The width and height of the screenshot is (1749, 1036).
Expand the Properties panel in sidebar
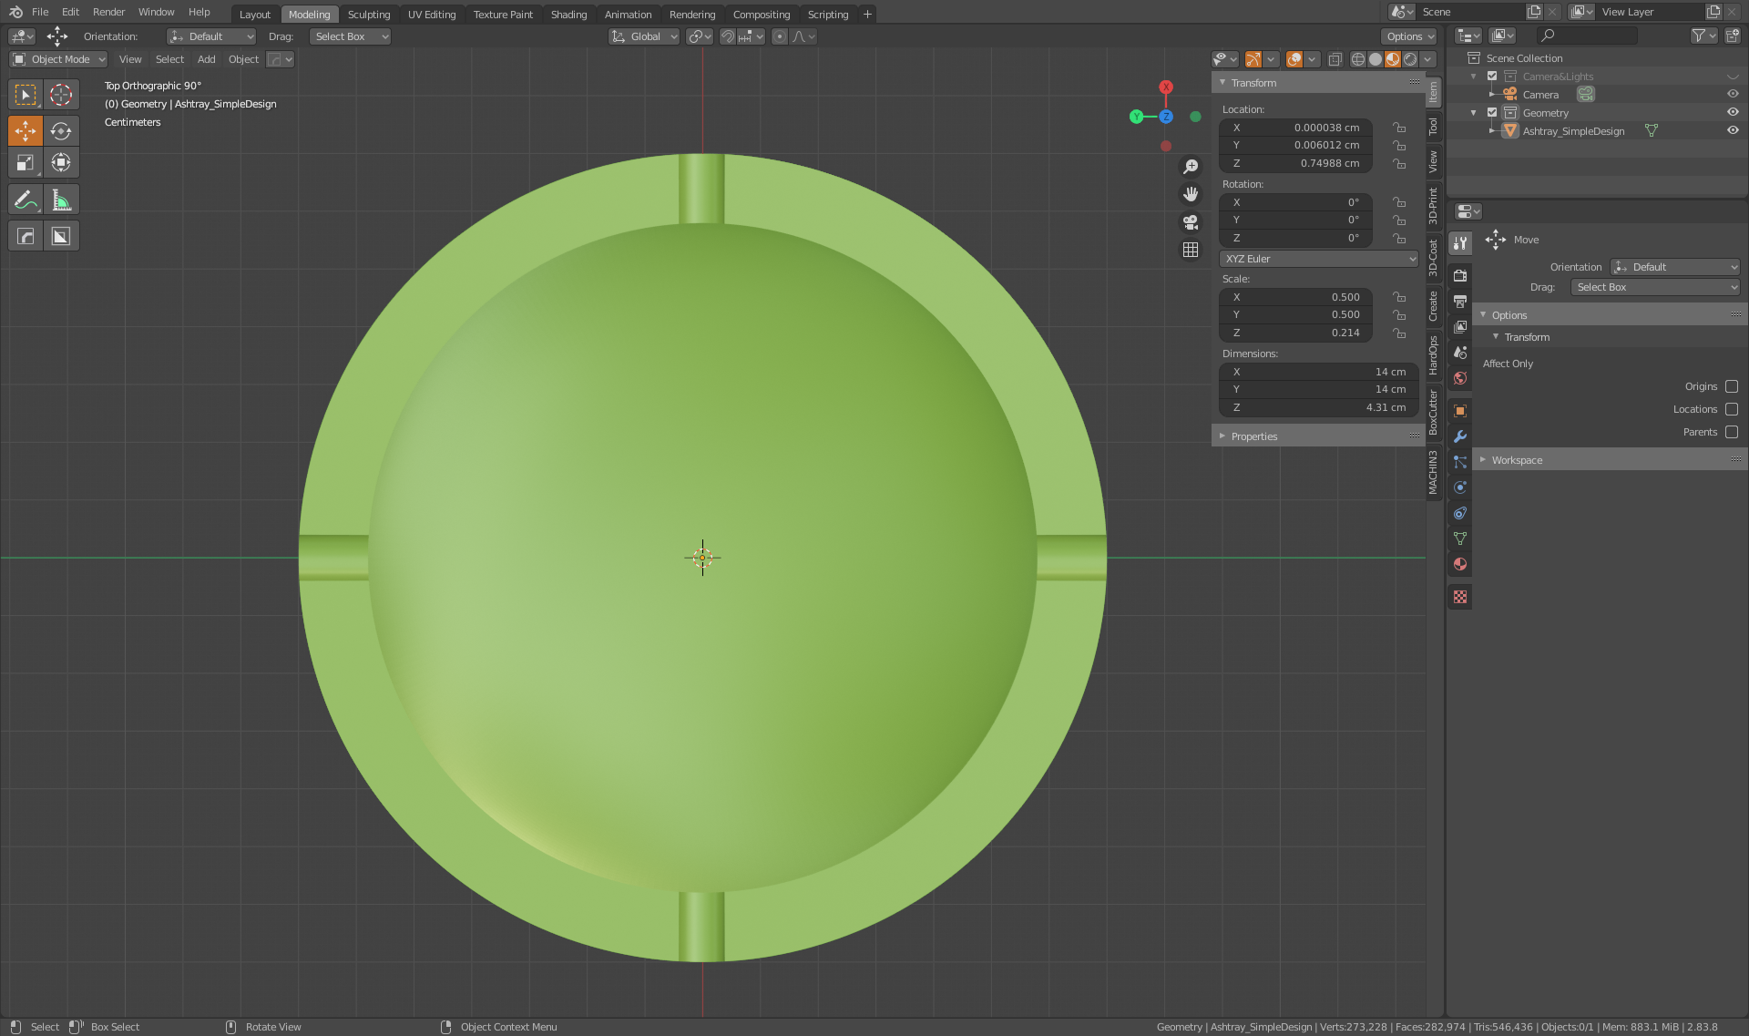click(1253, 436)
